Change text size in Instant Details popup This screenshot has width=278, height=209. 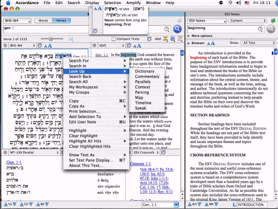point(98,8)
